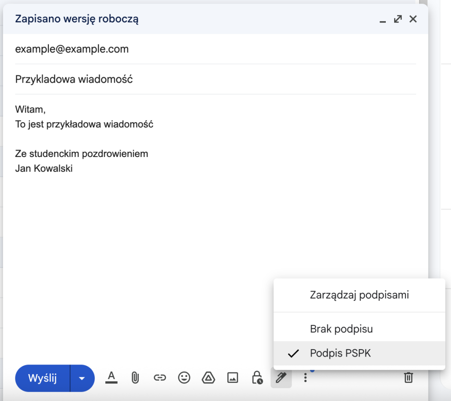The width and height of the screenshot is (451, 401).
Task: Select Zarządzaj podpisami menu entry
Action: click(359, 295)
